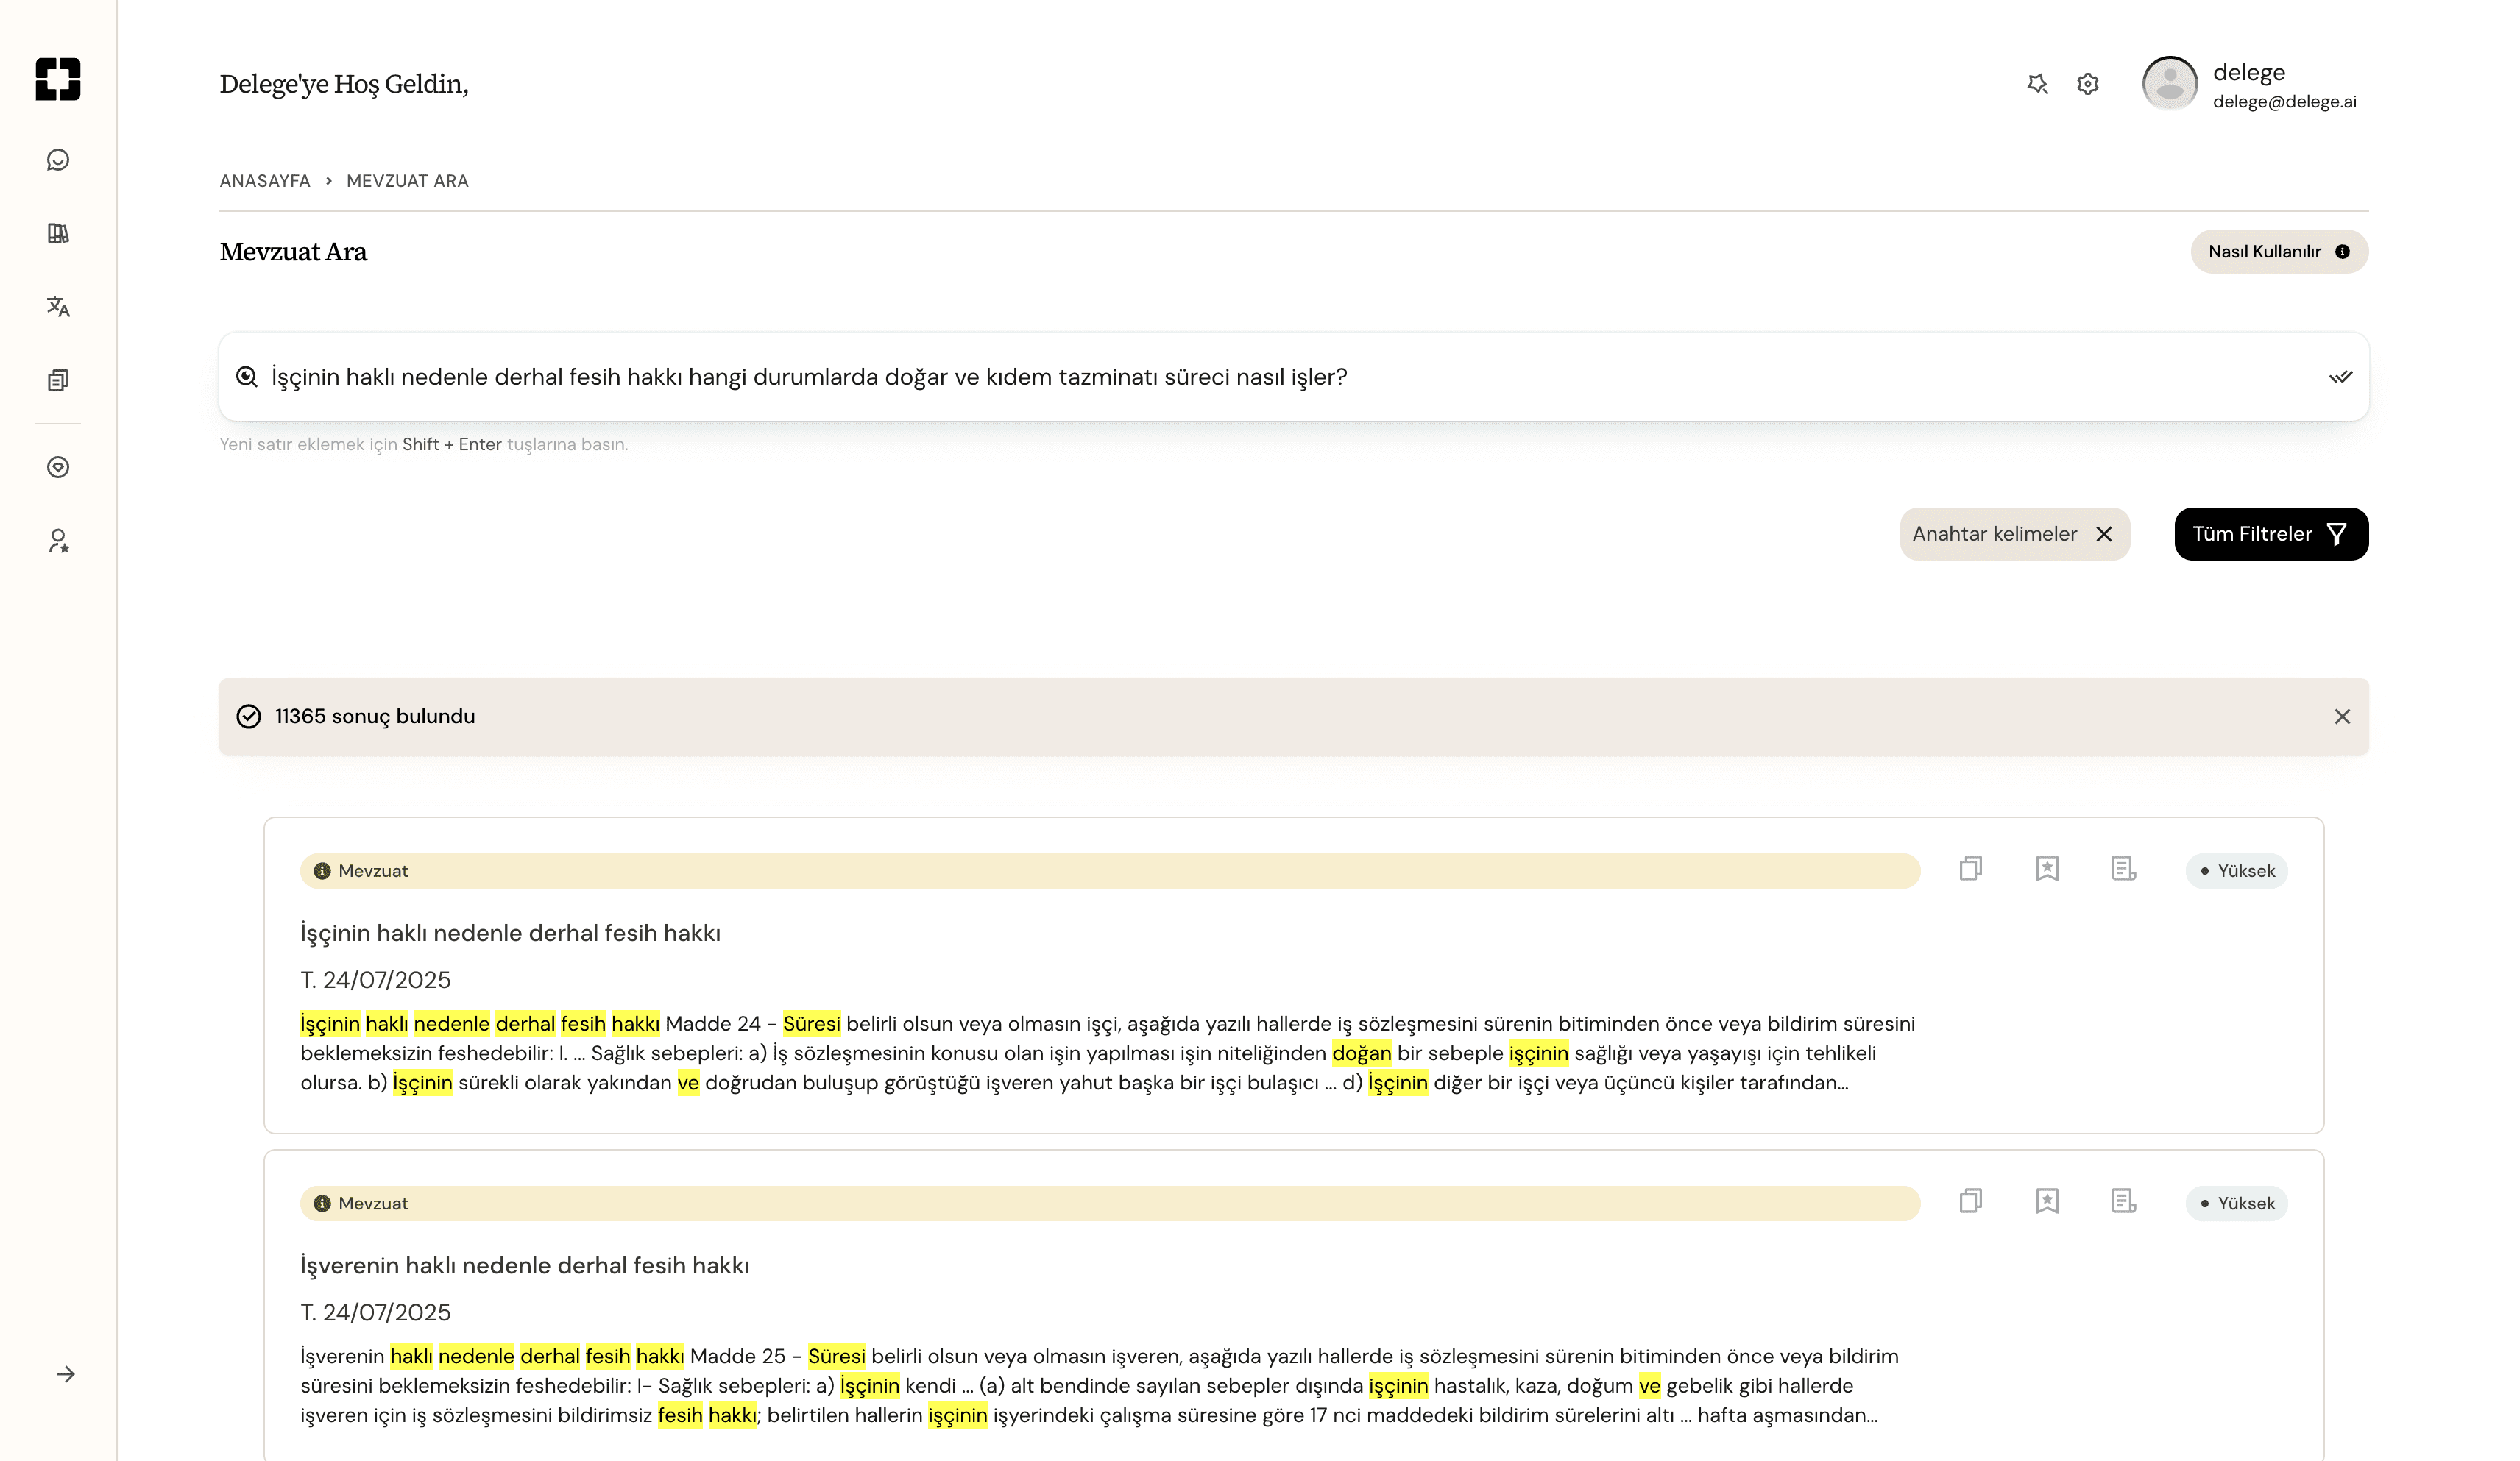The image size is (2520, 1461).
Task: Open Nasıl Kullanılır help button
Action: [x=2278, y=252]
